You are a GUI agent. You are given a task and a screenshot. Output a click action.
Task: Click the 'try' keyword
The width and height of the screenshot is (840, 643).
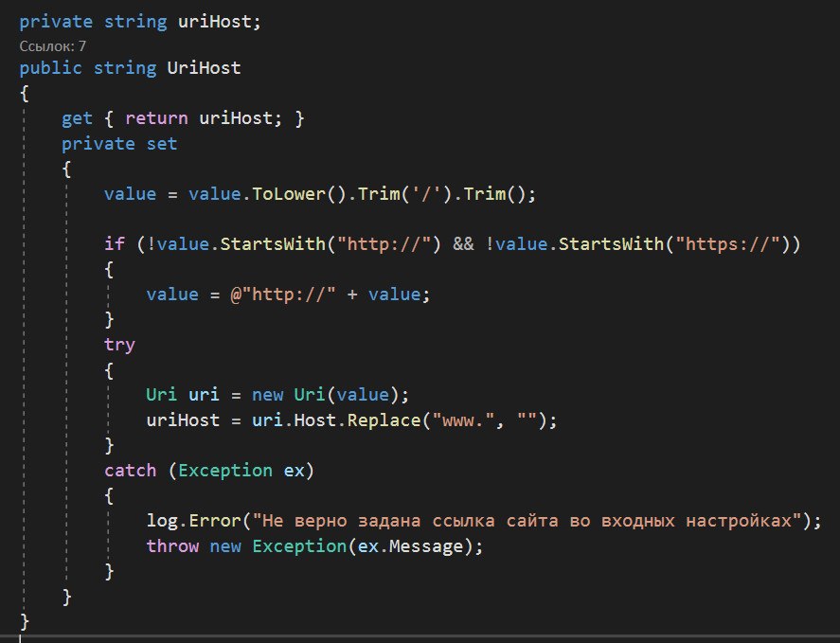point(119,345)
